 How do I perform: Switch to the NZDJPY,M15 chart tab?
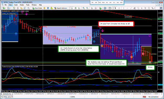[x=72, y=94]
